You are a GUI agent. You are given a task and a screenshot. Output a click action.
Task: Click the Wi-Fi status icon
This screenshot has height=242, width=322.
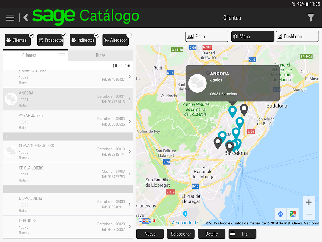(294, 4)
